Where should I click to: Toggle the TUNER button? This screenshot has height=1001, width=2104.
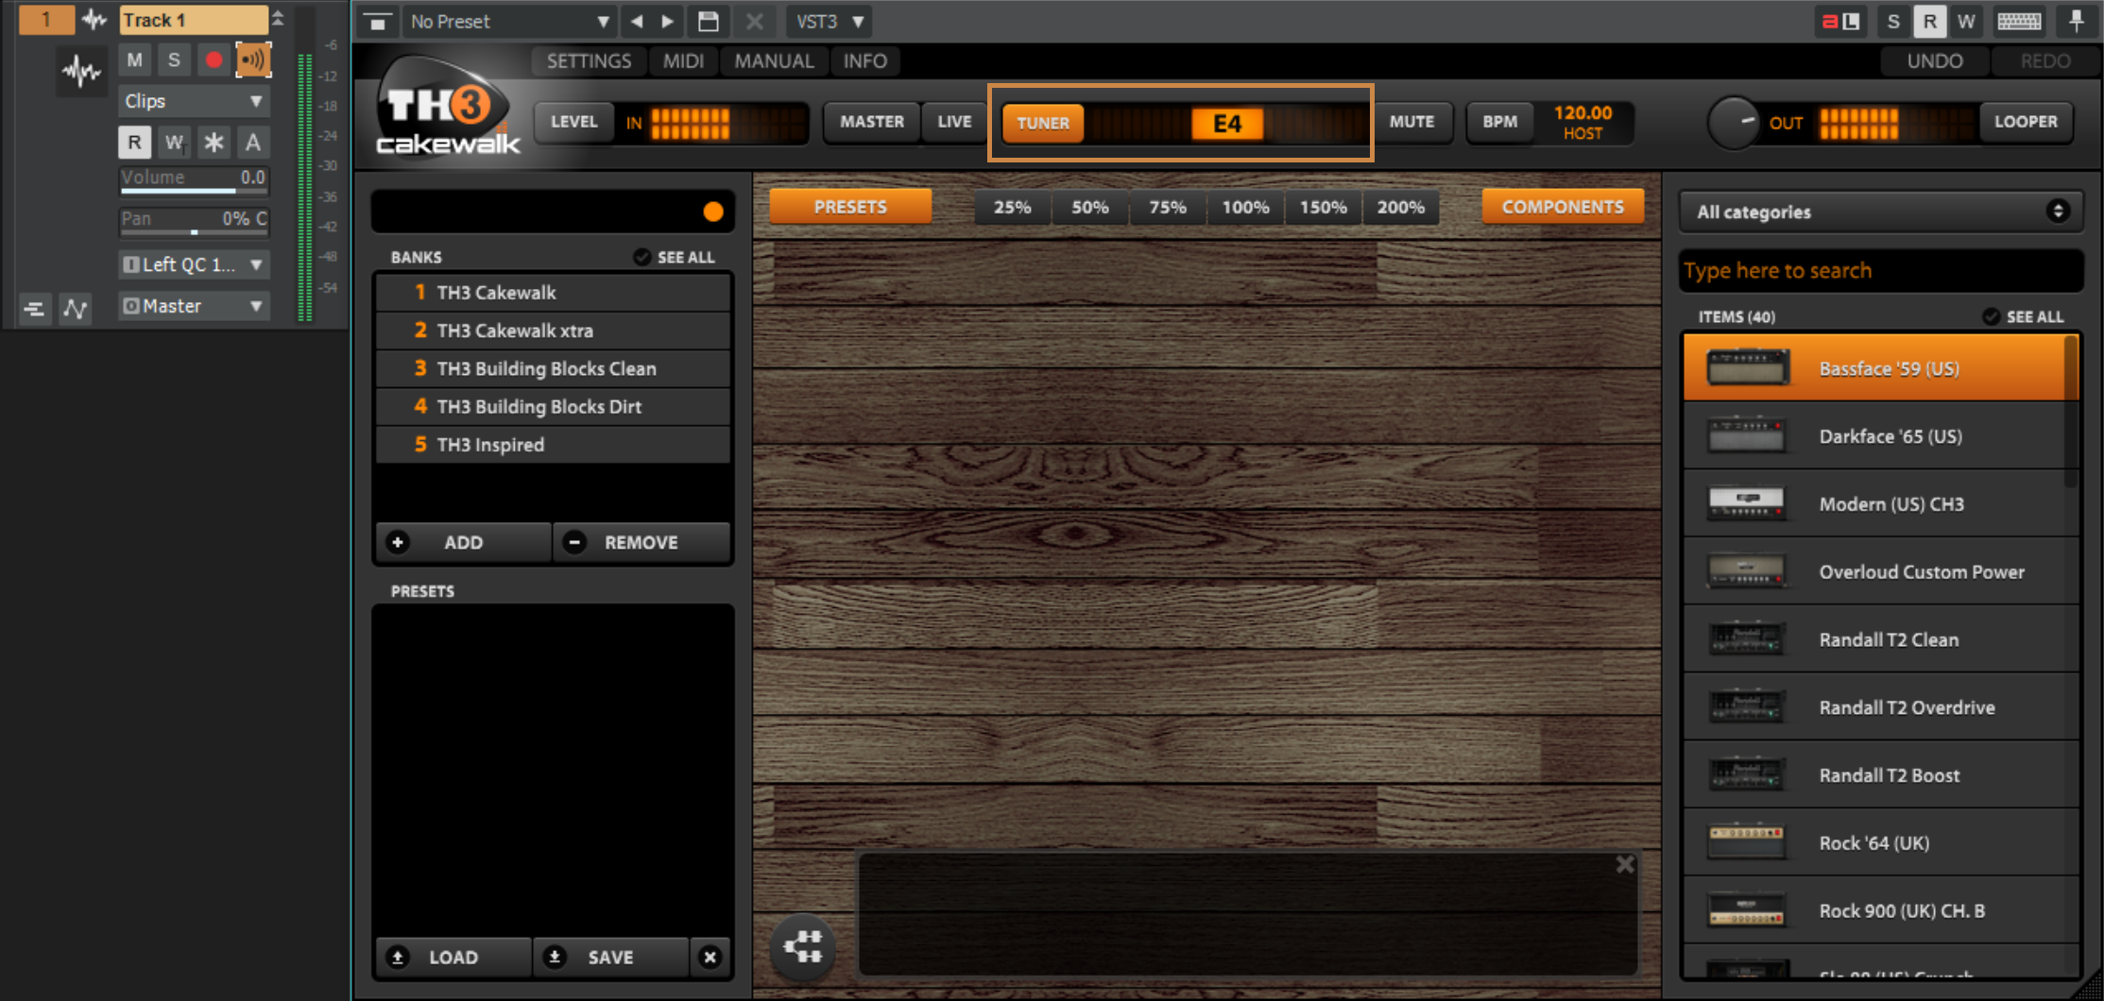click(x=1043, y=123)
